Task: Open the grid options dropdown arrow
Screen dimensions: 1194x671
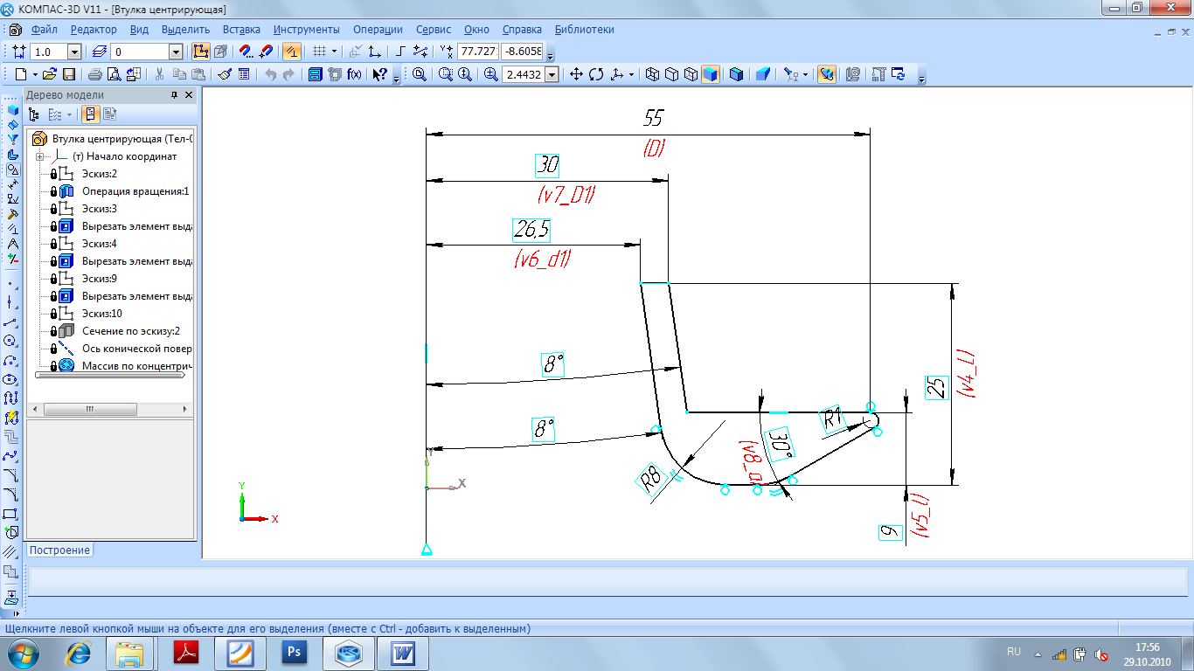Action: (335, 52)
